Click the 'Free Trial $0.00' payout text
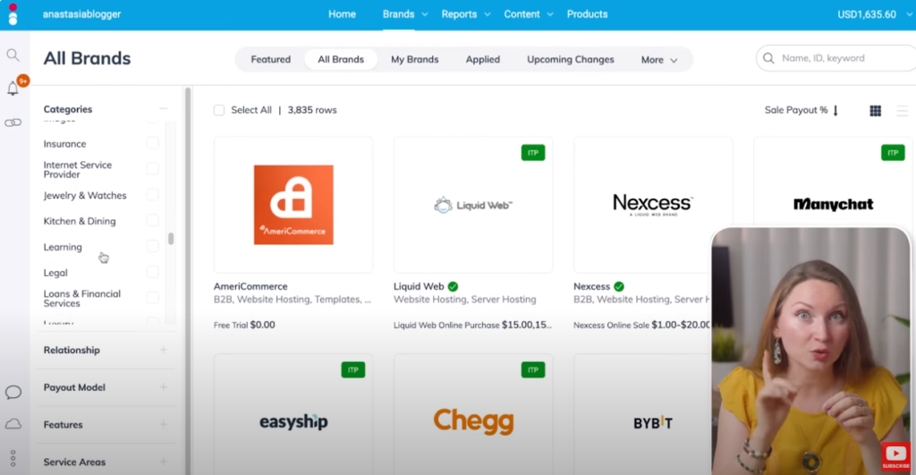916x475 pixels. 244,325
